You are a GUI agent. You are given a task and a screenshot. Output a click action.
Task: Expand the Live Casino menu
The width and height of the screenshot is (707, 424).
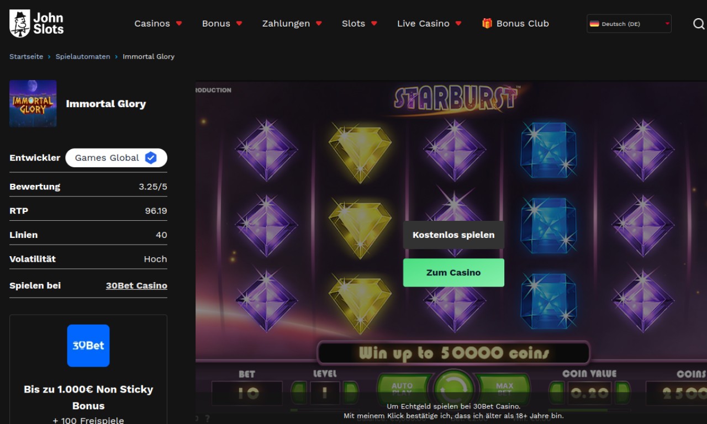click(x=429, y=23)
